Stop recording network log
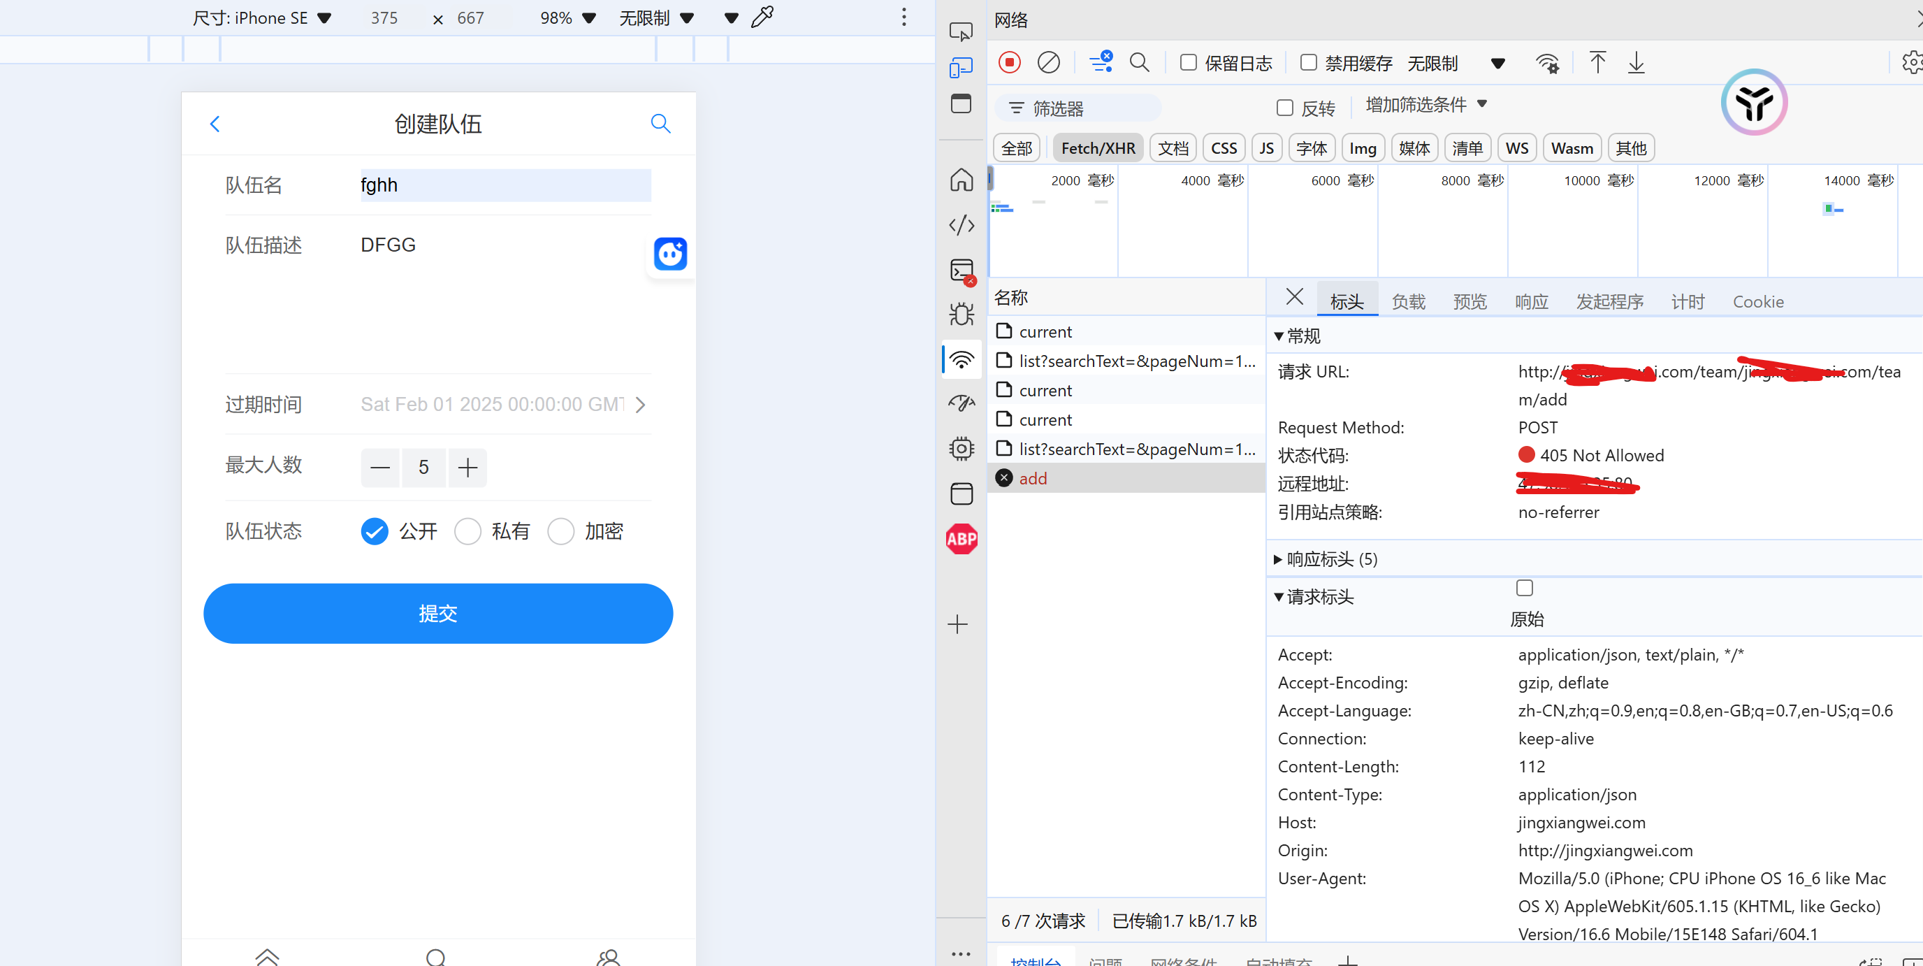 pyautogui.click(x=1009, y=62)
